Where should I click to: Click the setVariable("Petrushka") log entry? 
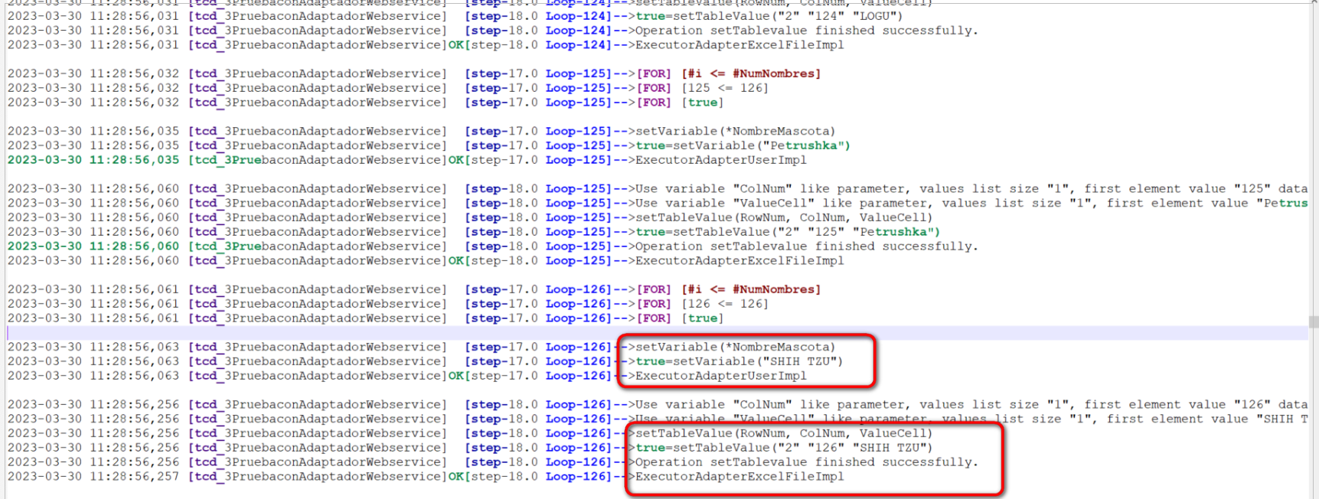pos(743,145)
